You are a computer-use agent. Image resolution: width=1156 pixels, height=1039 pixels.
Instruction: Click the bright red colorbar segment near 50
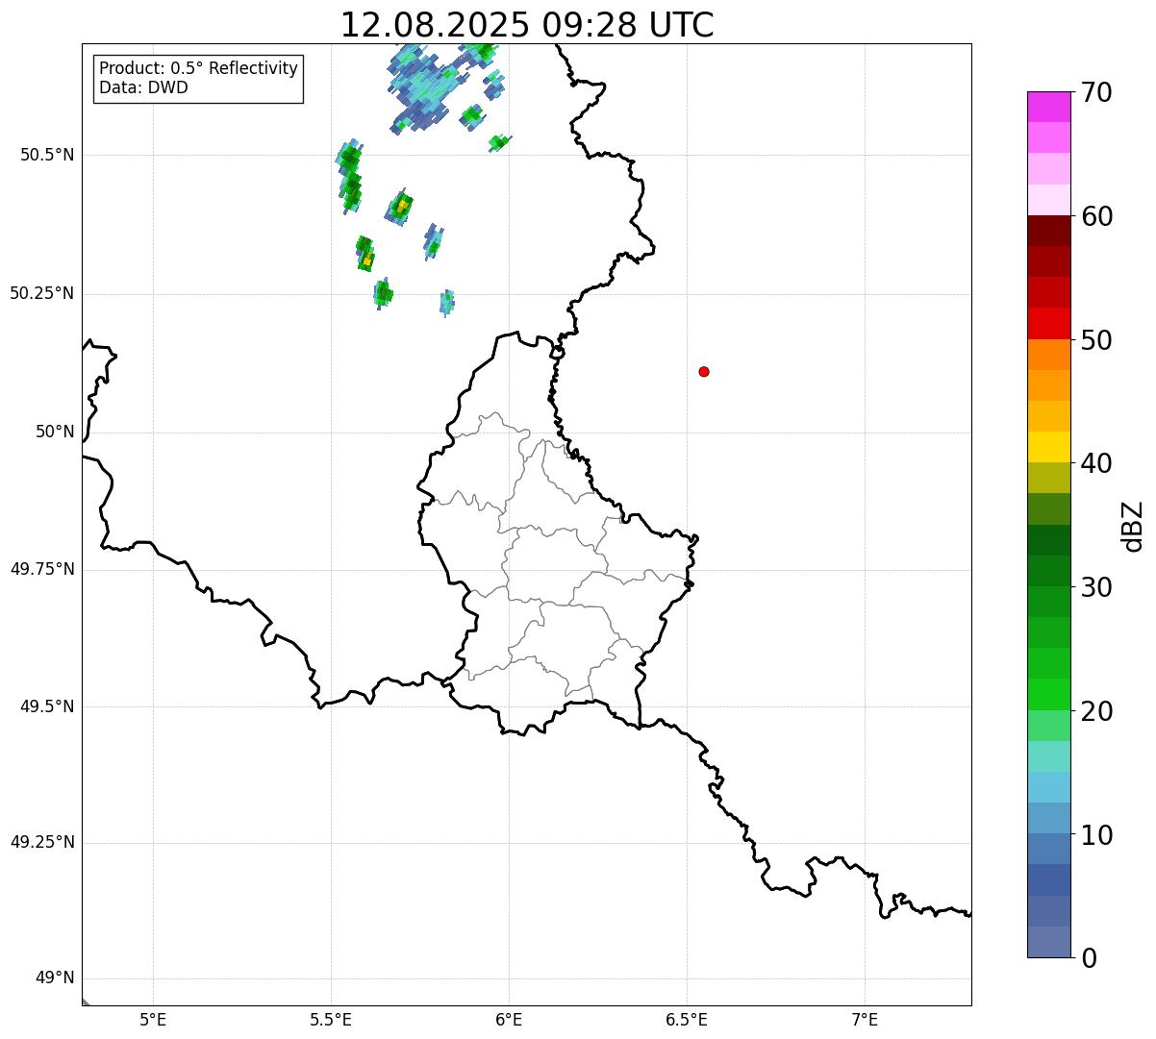[1048, 323]
